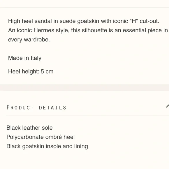169x169 pixels.
Task: Select "Black goatskin insole and lining" detail
Action: click(x=47, y=146)
